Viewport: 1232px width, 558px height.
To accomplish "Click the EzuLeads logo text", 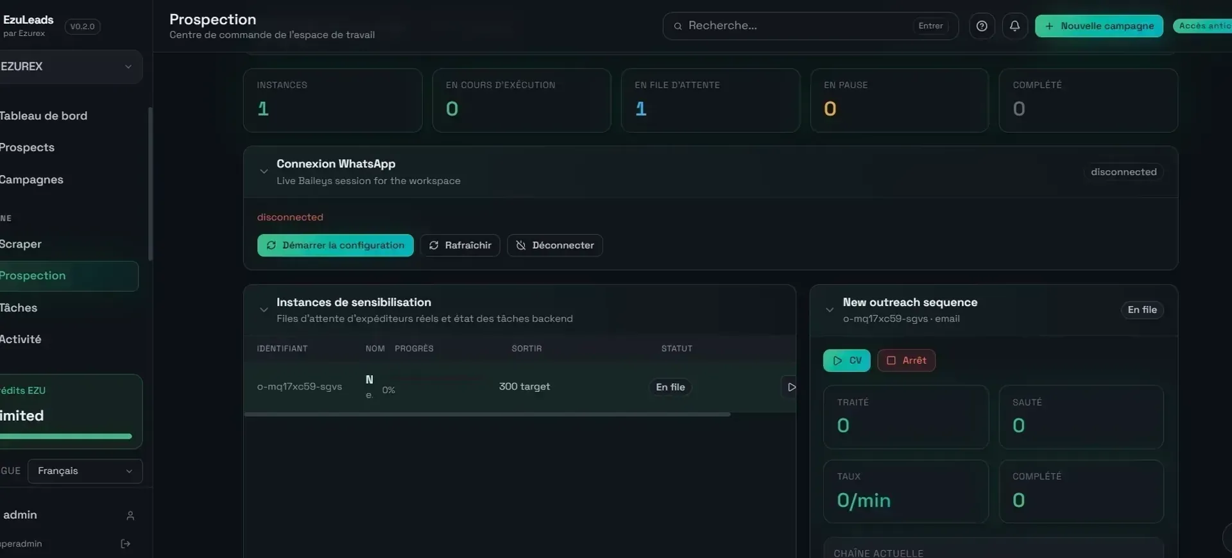I will point(28,20).
